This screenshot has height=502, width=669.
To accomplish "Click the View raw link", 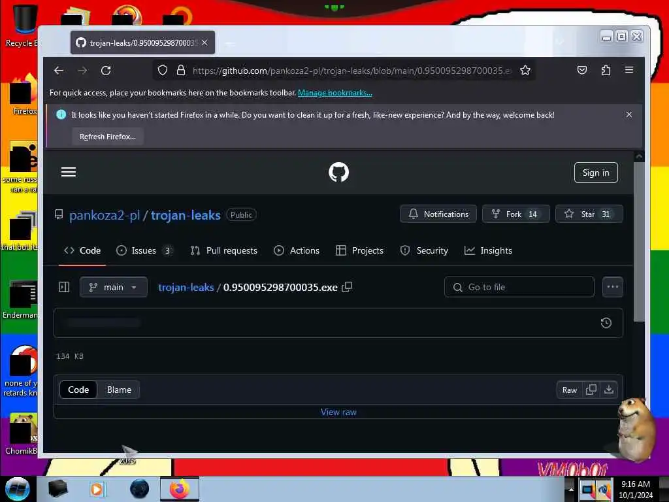I will coord(338,412).
